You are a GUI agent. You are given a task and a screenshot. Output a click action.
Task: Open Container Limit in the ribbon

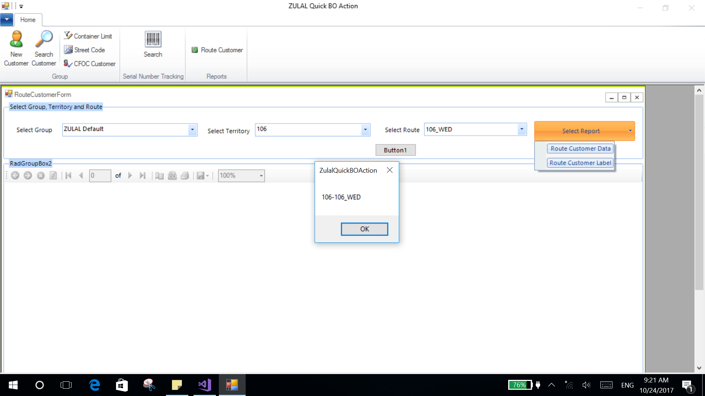88,36
